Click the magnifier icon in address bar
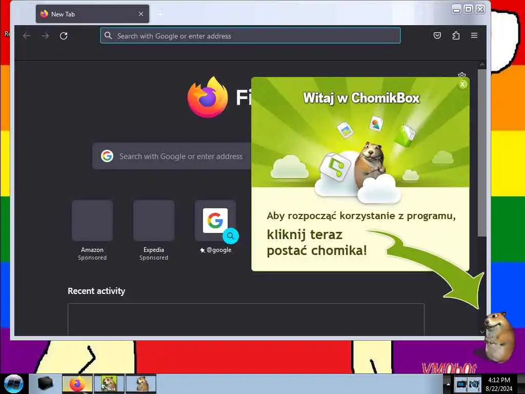 tap(108, 35)
